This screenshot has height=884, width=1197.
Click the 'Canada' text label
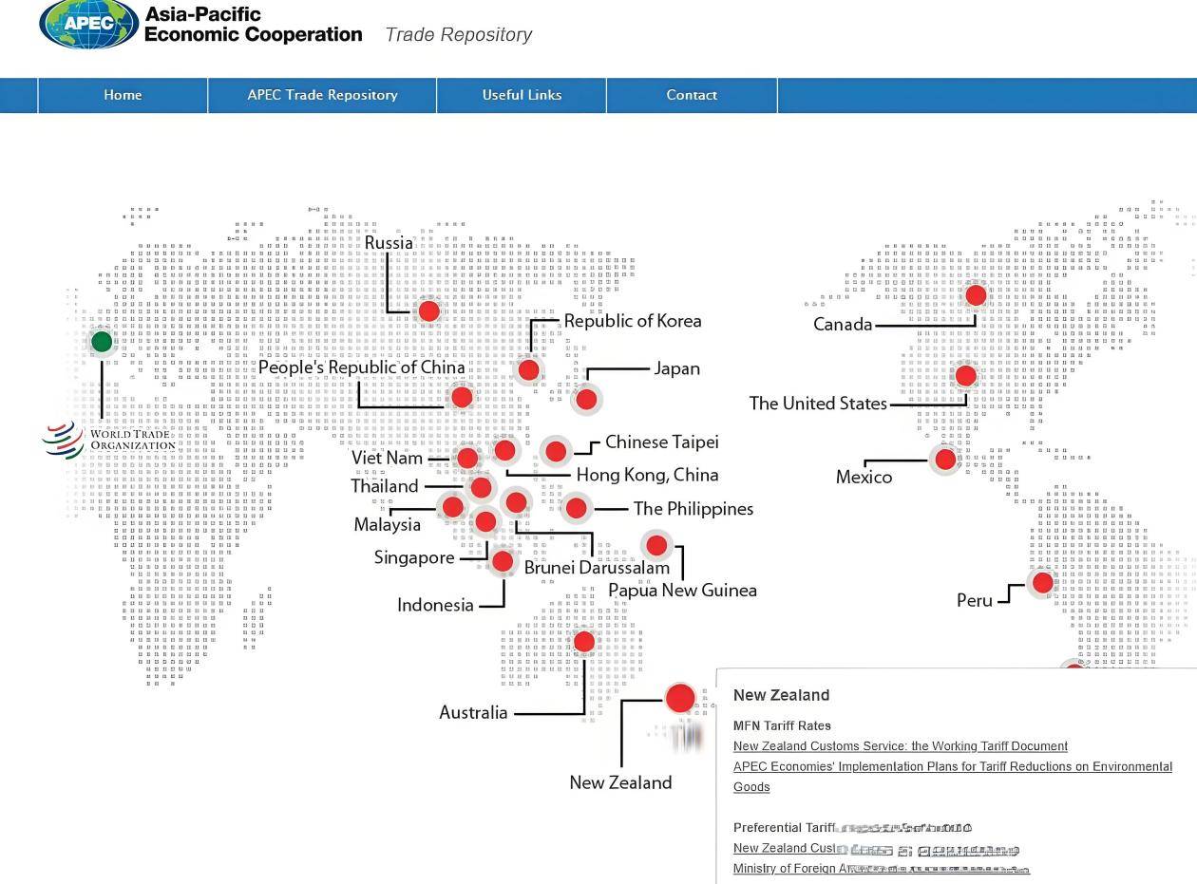tap(843, 325)
